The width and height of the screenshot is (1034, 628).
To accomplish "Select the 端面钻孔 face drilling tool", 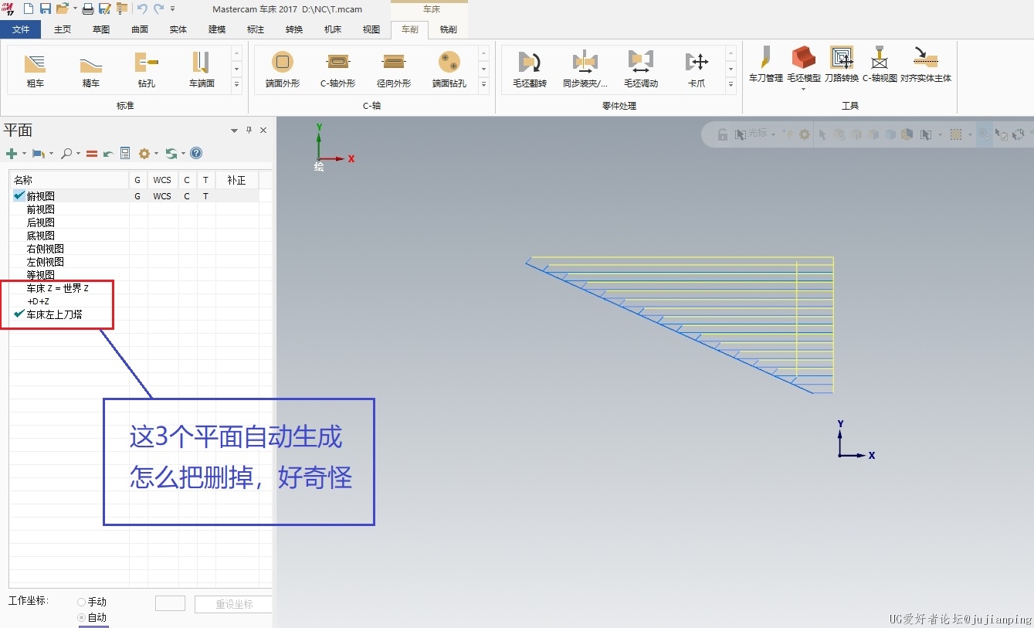I will click(x=449, y=70).
